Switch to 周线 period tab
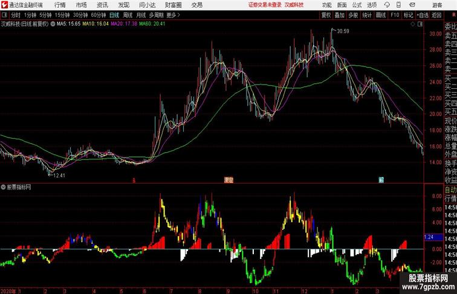 pyautogui.click(x=128, y=15)
